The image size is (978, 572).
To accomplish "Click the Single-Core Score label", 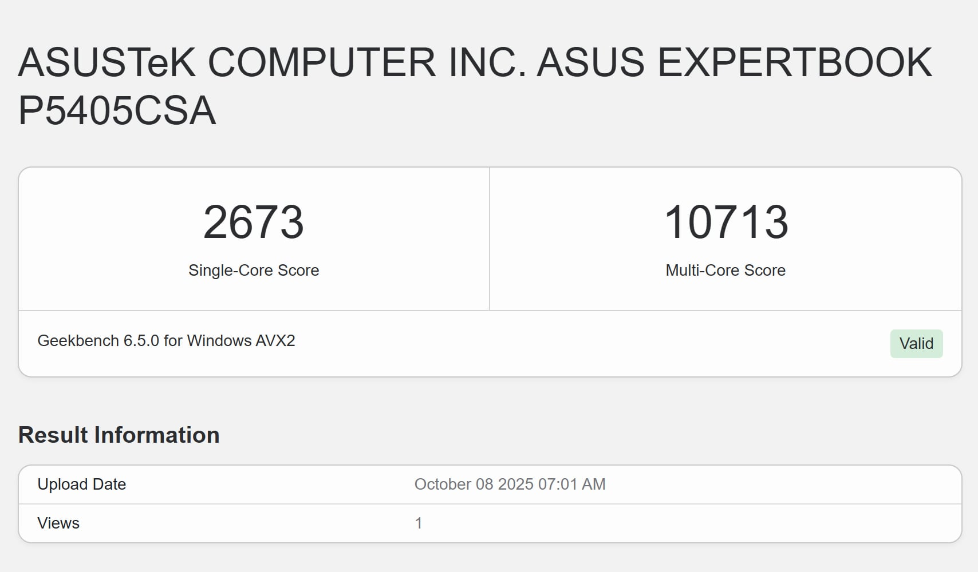I will click(254, 270).
